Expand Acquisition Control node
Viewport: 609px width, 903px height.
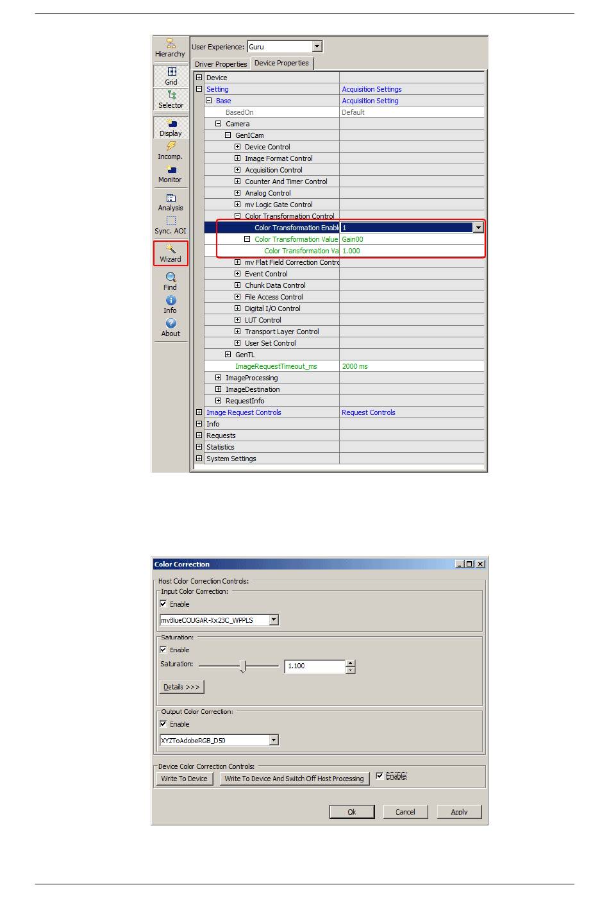click(237, 170)
